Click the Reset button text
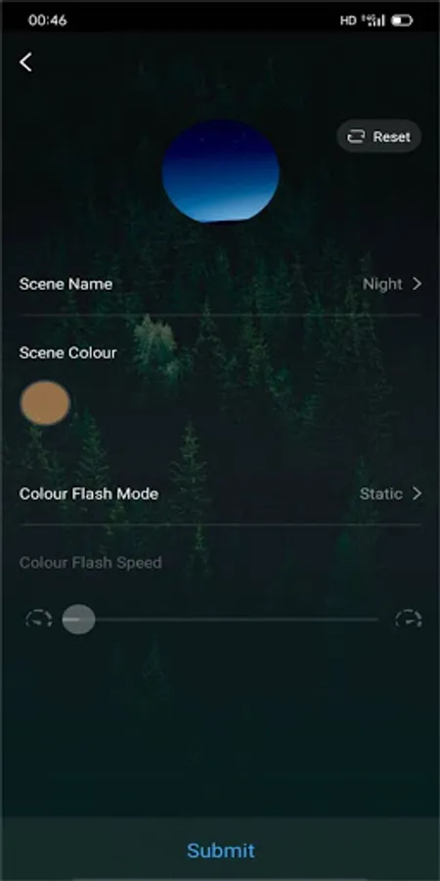Screen dimensions: 440x881 point(392,136)
